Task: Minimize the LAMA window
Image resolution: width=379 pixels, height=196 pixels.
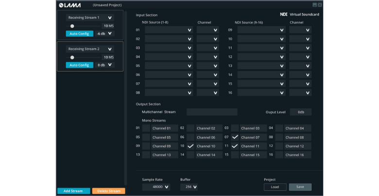Action: click(x=314, y=5)
